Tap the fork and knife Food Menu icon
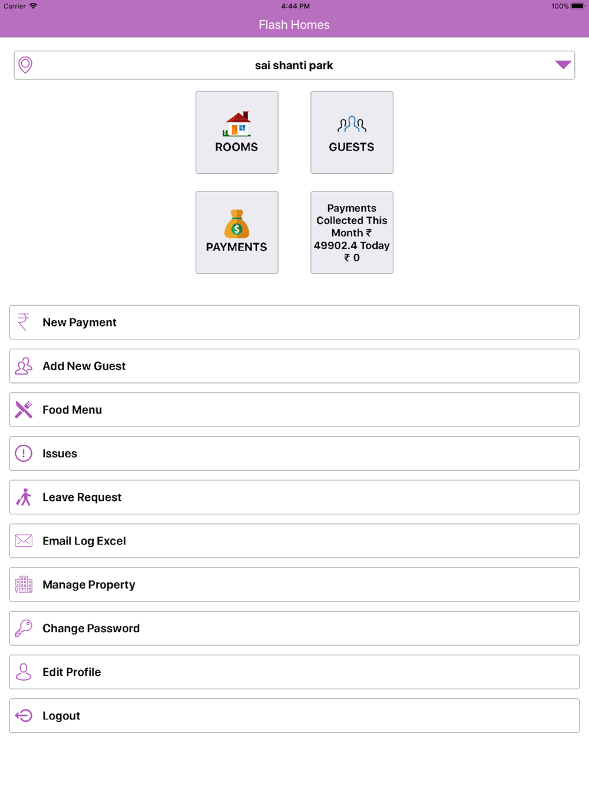 [24, 409]
